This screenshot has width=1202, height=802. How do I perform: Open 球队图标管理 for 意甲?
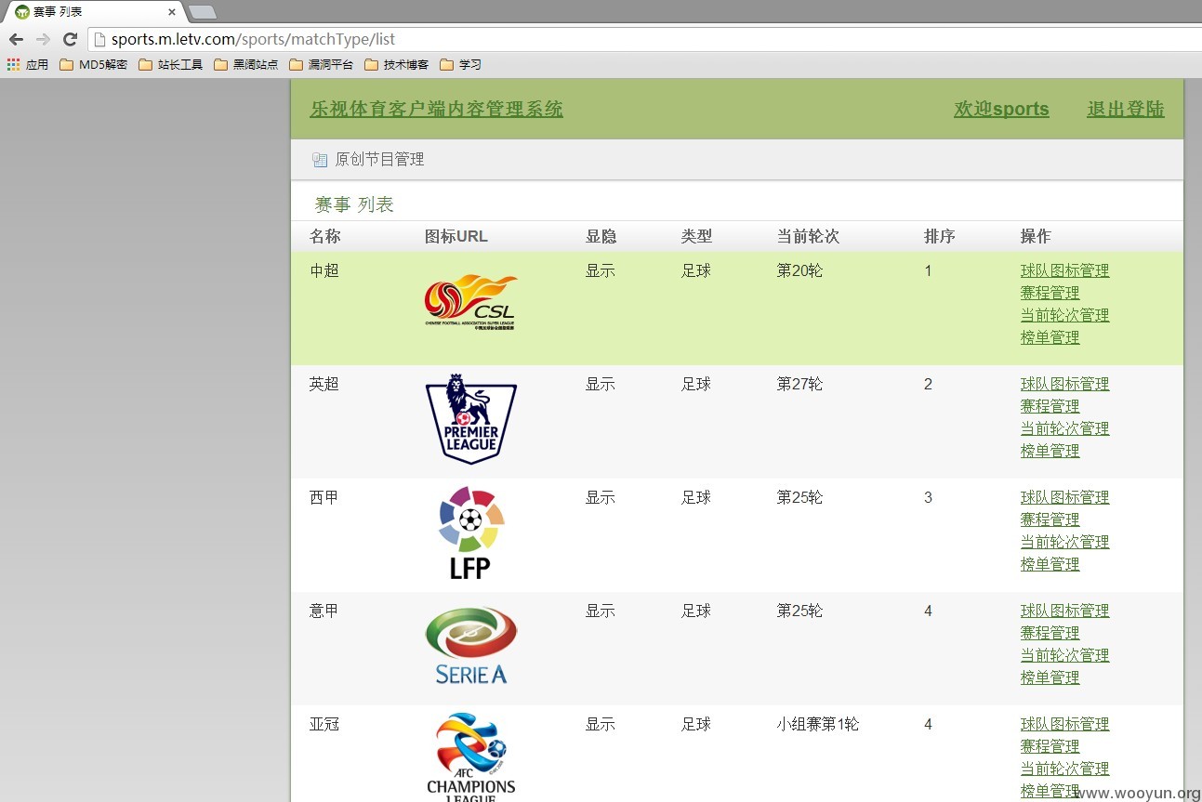click(x=1064, y=611)
